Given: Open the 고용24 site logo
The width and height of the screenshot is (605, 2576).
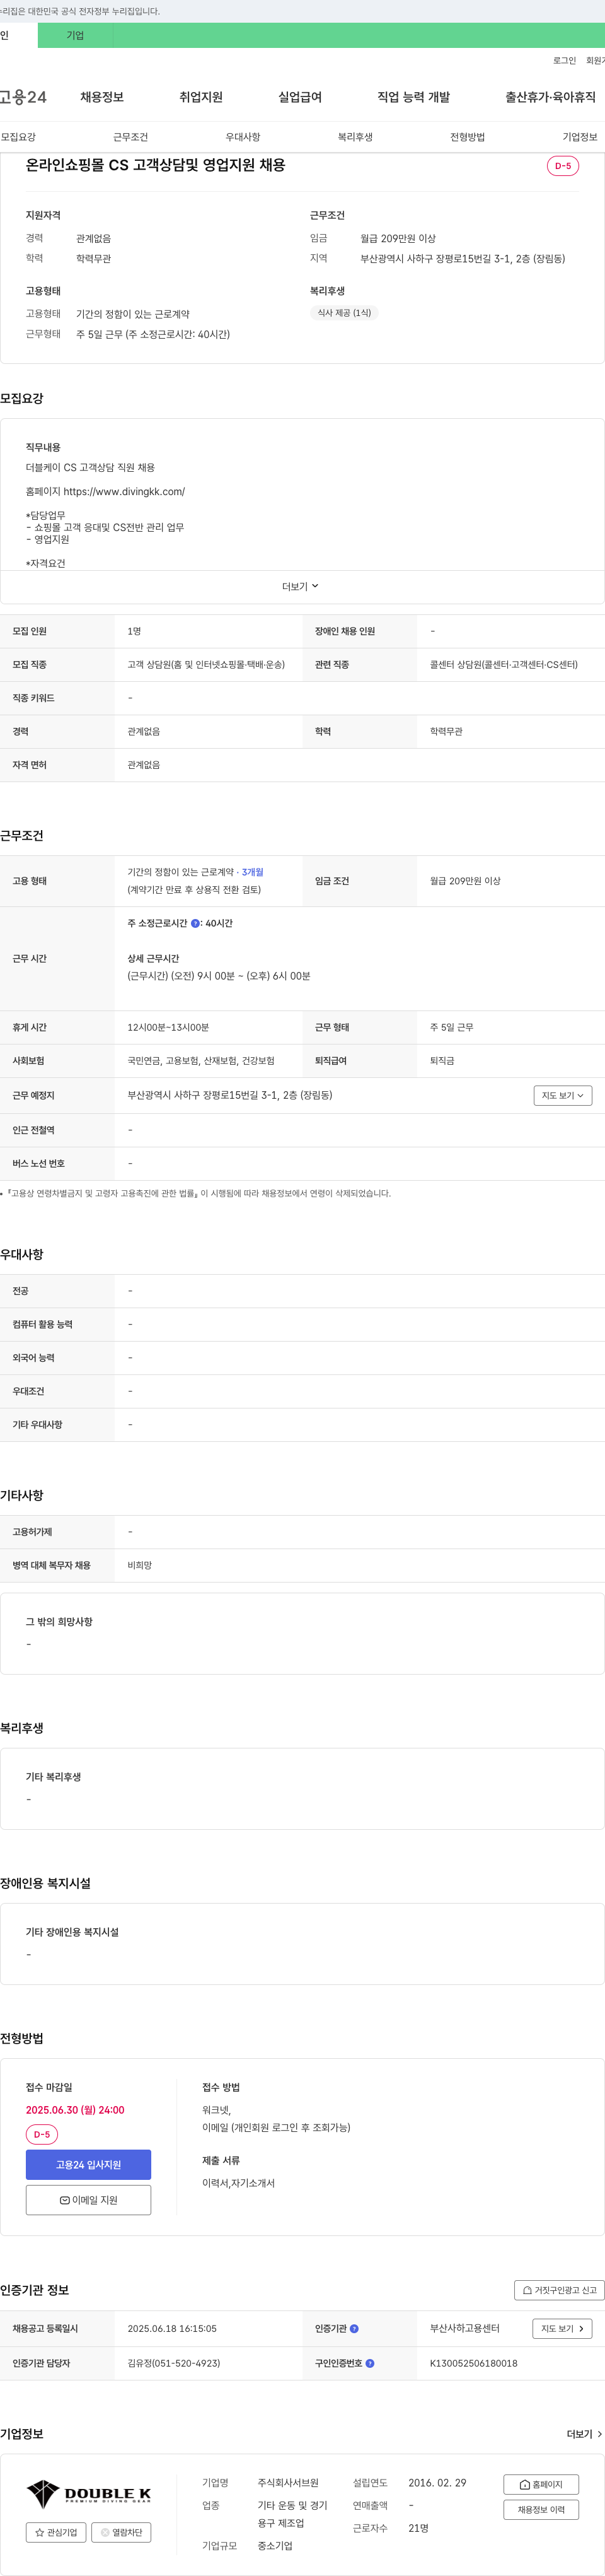Looking at the screenshot, I should 23,97.
